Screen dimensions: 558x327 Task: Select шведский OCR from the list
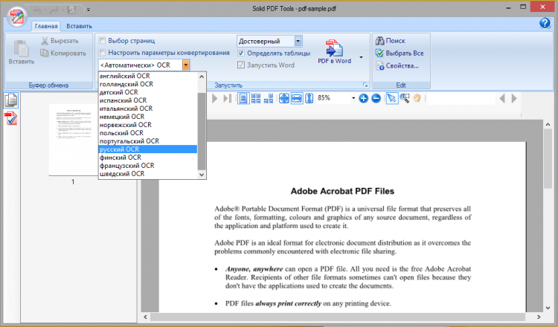click(148, 174)
